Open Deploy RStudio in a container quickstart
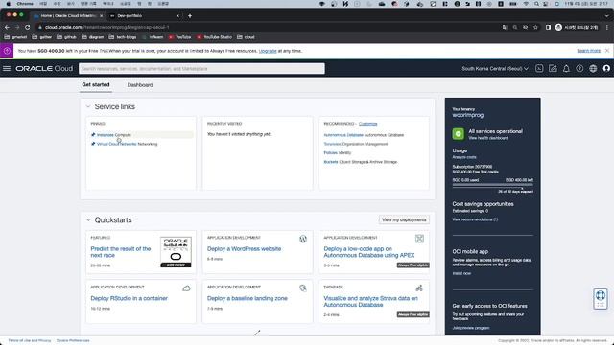Image resolution: width=614 pixels, height=345 pixels. [130, 298]
